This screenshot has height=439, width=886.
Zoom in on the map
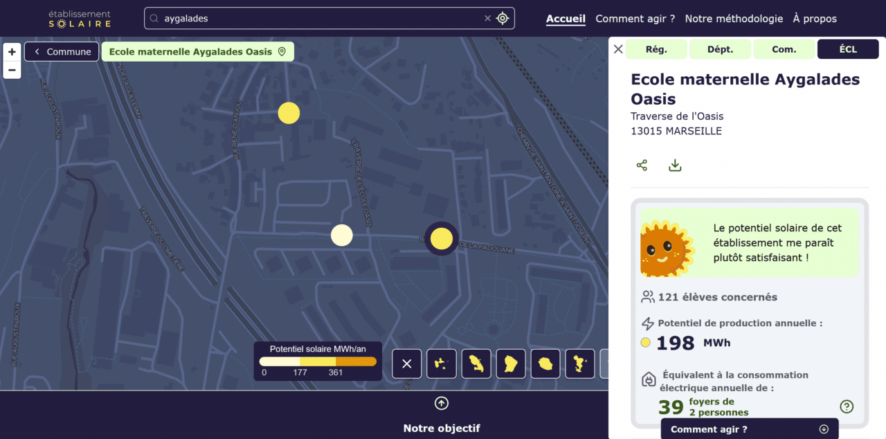coord(12,52)
